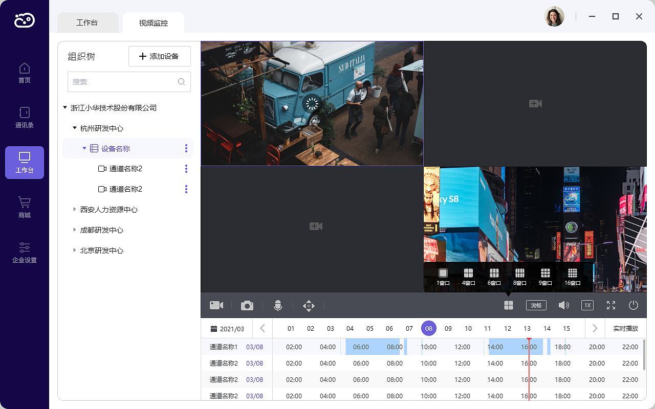655x409 pixels.
Task: Click the power off icon
Action: pos(634,305)
